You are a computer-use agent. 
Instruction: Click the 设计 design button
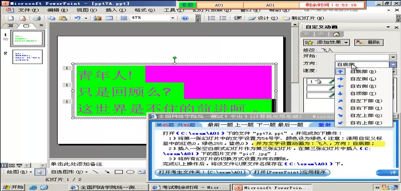tap(263, 18)
